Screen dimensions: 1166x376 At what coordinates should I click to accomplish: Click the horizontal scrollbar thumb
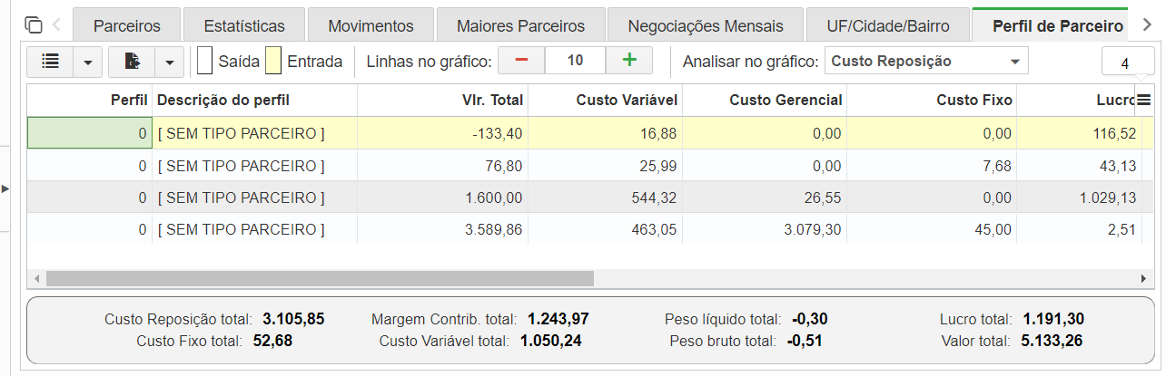(x=320, y=279)
